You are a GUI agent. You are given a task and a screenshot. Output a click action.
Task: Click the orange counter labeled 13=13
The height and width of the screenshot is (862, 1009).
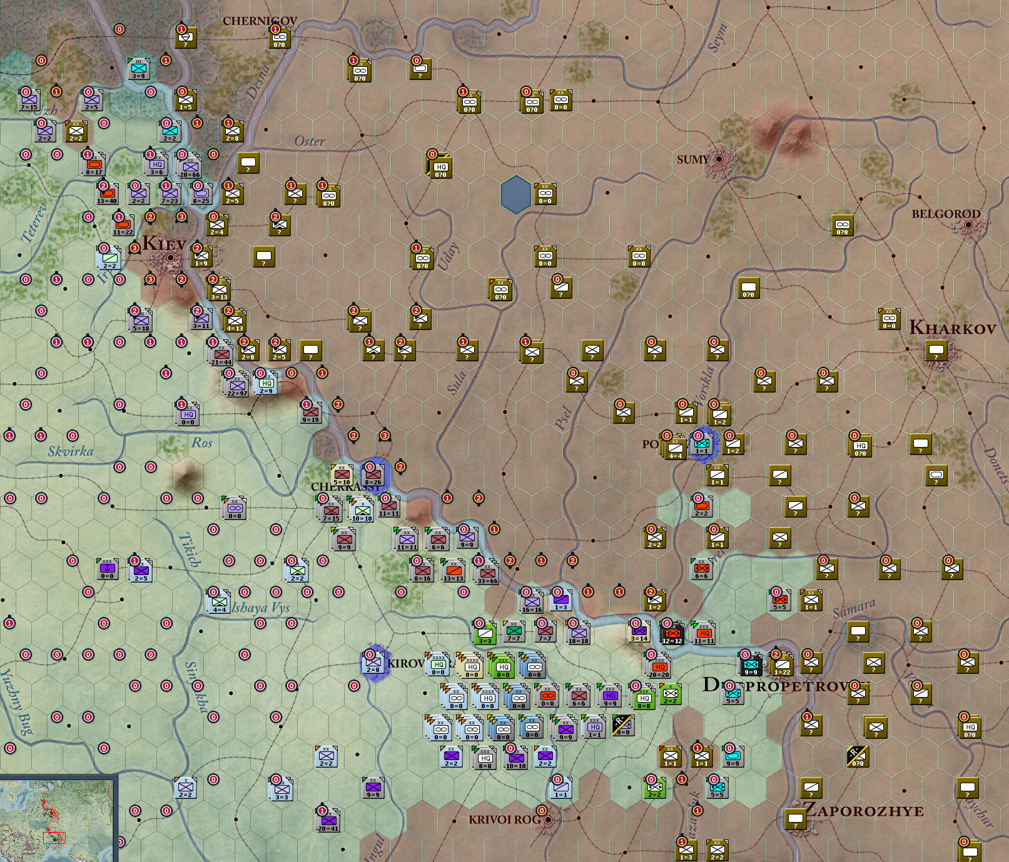pos(454,571)
